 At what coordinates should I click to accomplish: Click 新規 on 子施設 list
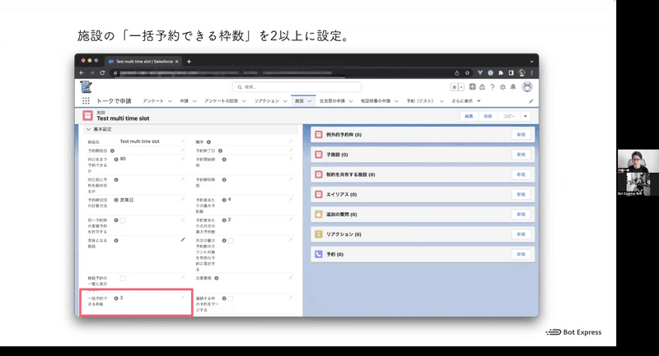pyautogui.click(x=521, y=155)
